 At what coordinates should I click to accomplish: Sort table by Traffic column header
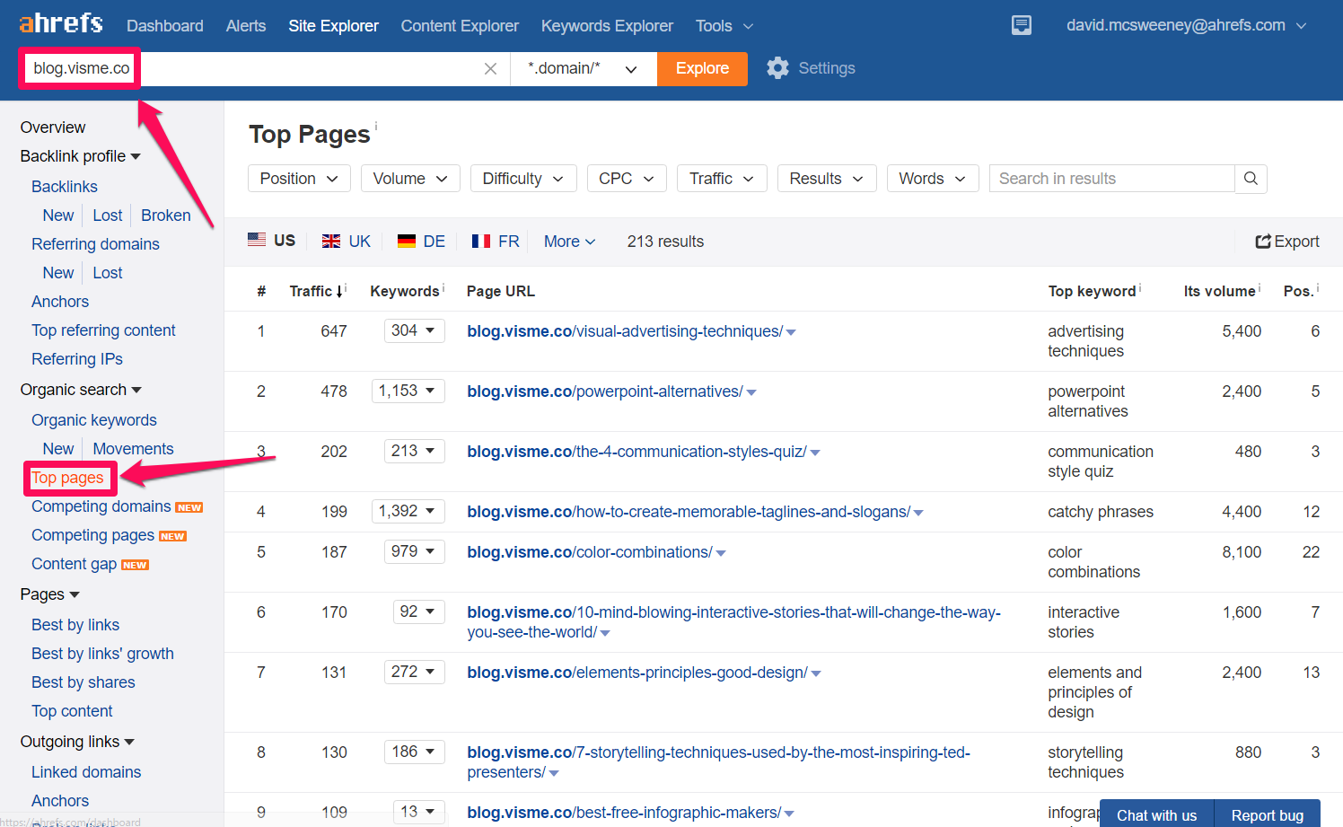316,291
